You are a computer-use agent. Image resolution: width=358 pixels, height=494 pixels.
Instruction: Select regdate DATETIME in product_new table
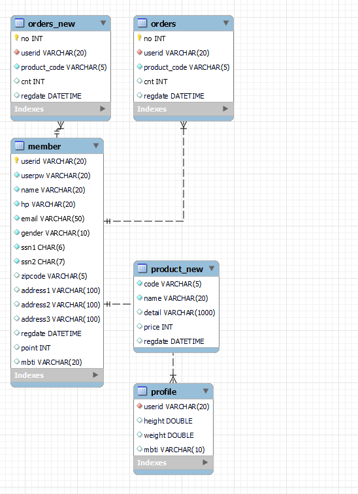pos(174,341)
